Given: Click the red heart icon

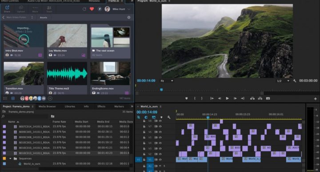Looking at the screenshot, I should pos(92,9).
